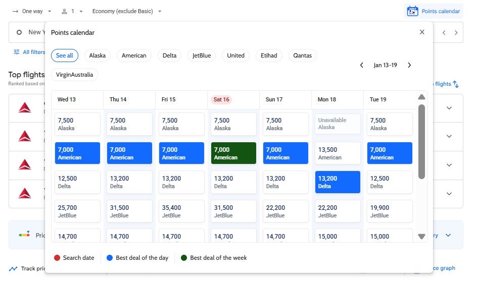
Task: Click next date arrow beside search field
Action: [456, 33]
